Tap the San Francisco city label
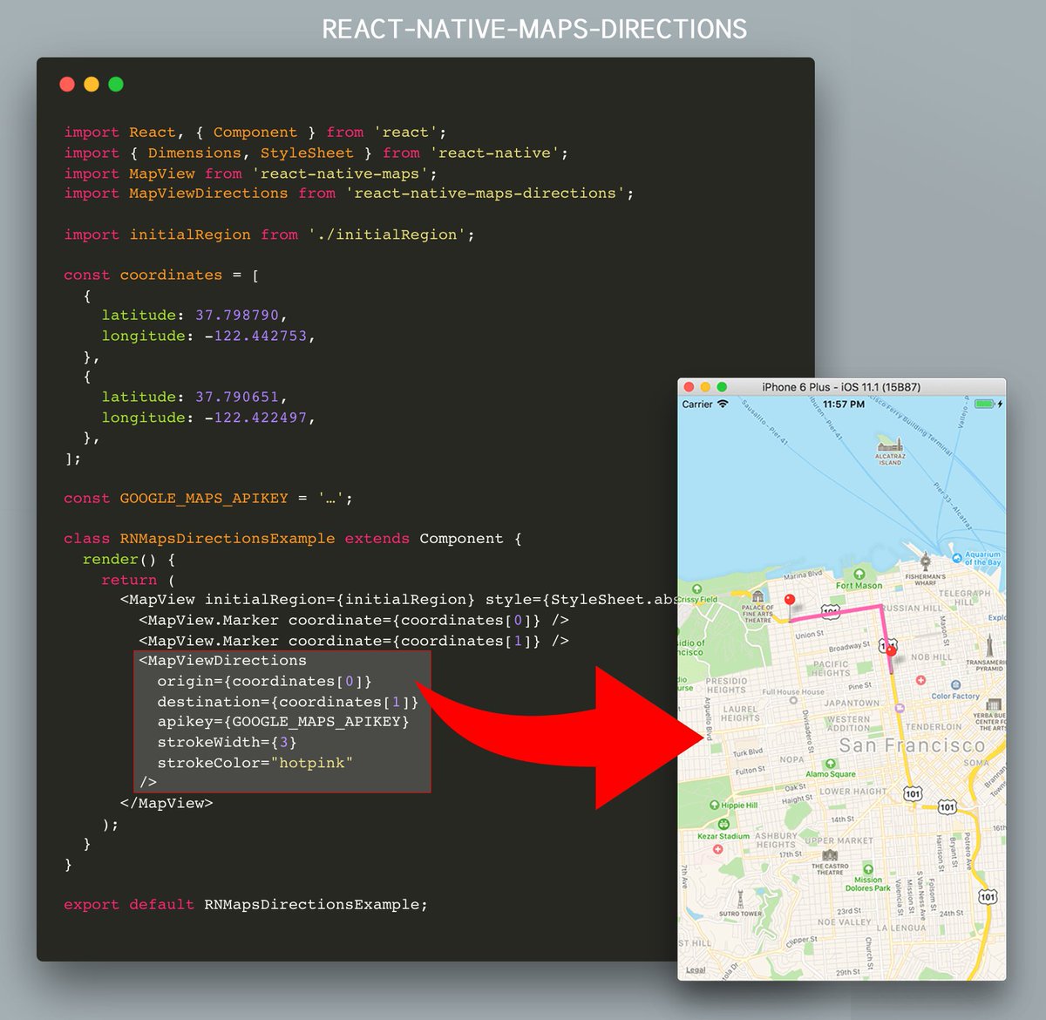 [x=912, y=745]
